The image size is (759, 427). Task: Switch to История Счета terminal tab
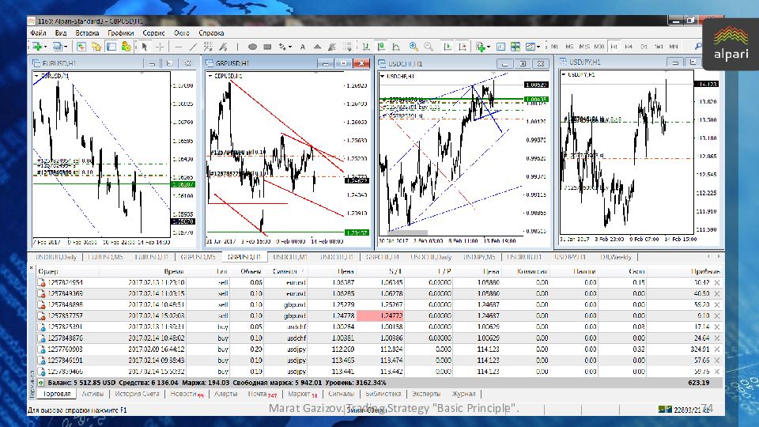137,394
